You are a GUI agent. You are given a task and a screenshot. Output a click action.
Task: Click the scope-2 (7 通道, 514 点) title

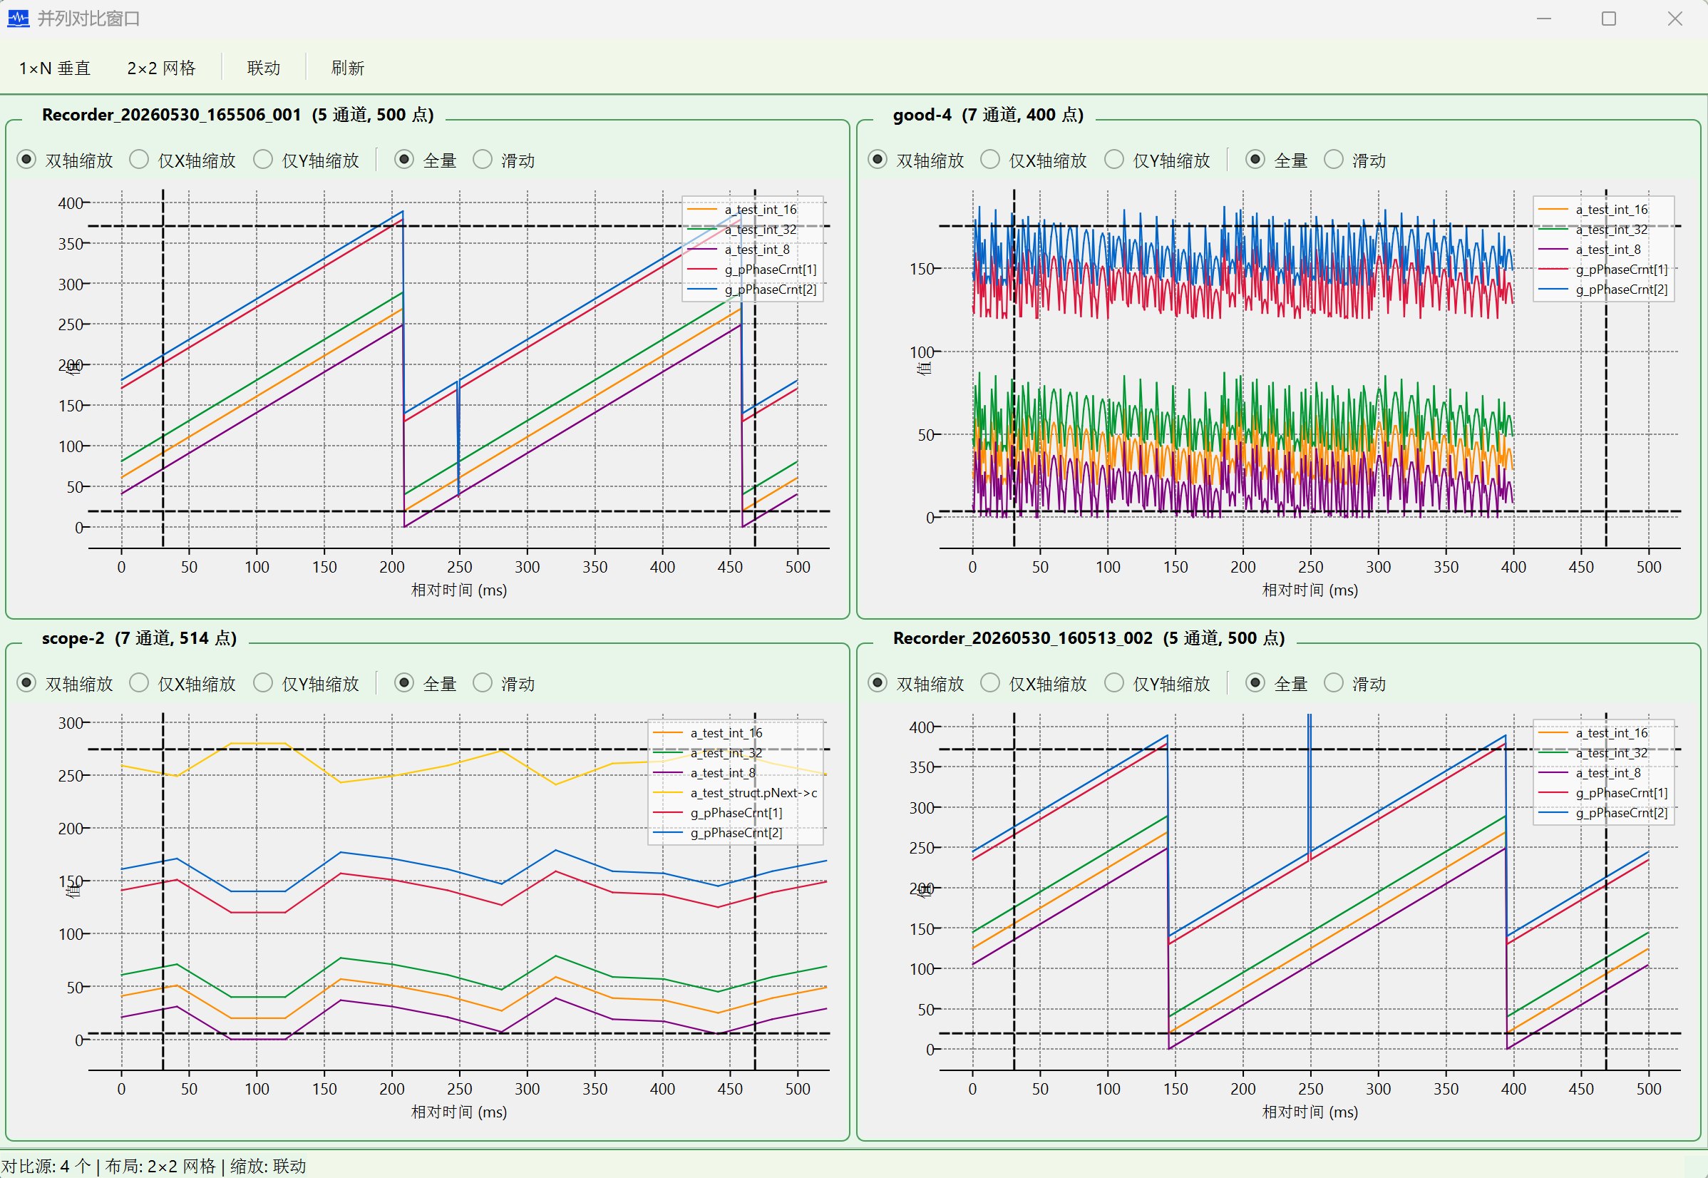(140, 637)
